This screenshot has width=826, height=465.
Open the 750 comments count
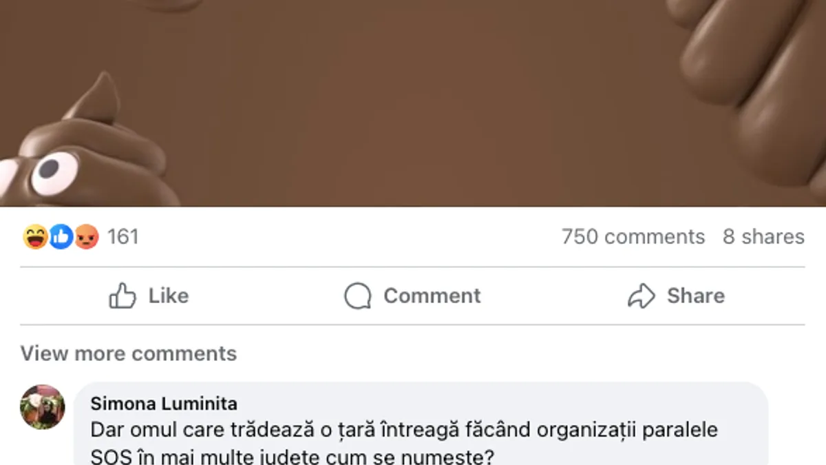[633, 237]
